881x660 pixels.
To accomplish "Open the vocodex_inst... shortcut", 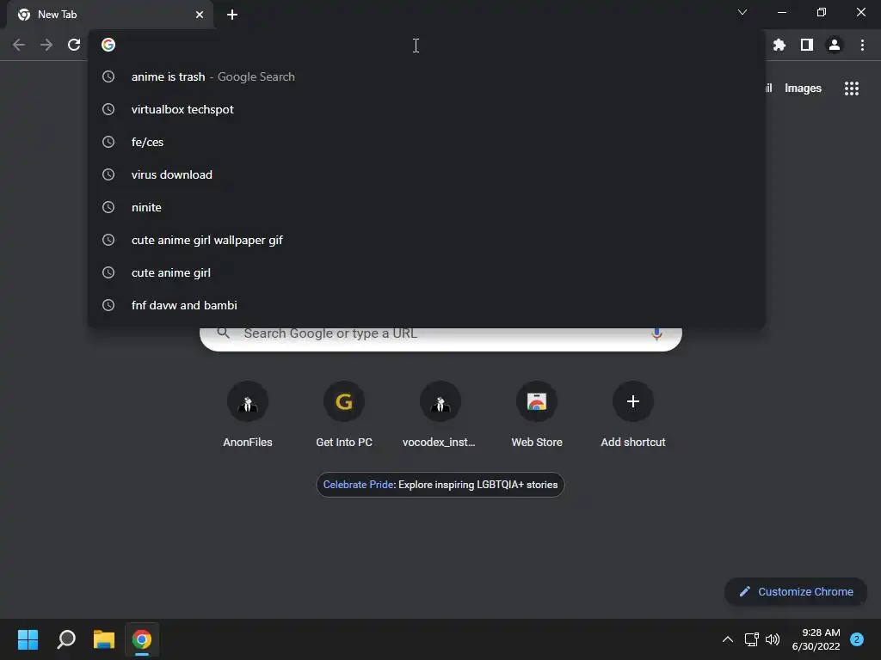I will [440, 415].
